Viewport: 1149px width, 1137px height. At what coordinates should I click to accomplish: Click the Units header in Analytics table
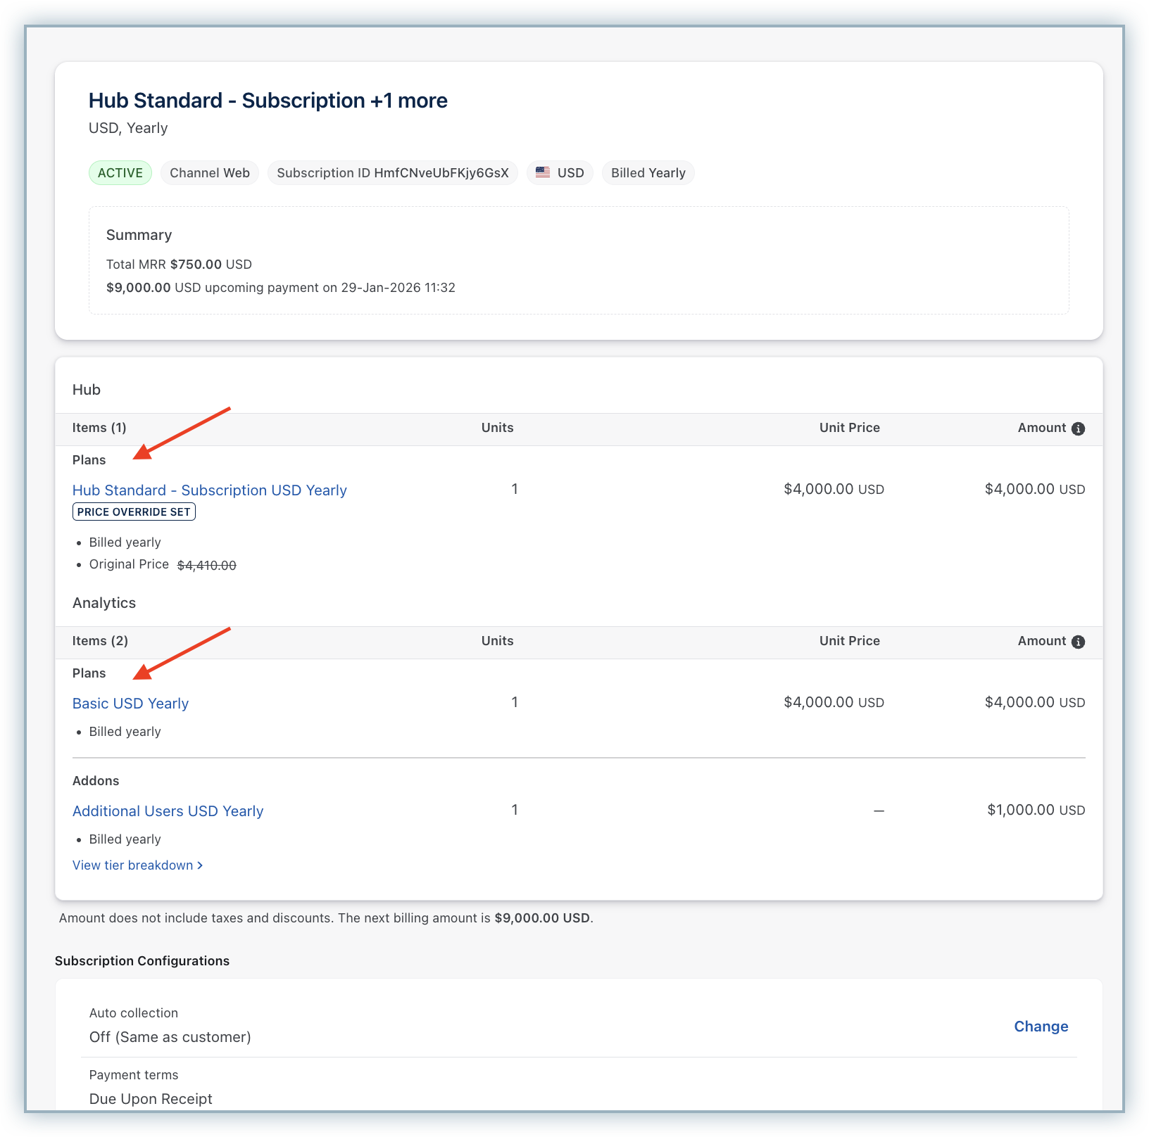click(497, 641)
